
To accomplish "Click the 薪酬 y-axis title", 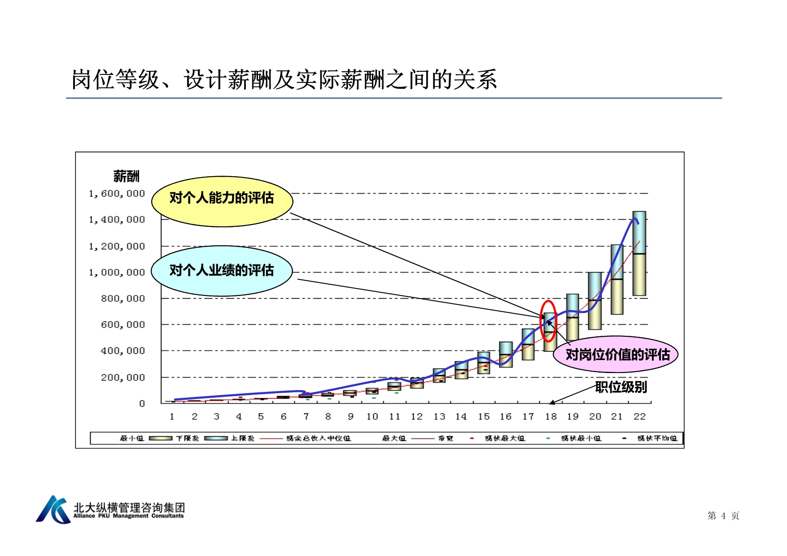I will tap(126, 176).
